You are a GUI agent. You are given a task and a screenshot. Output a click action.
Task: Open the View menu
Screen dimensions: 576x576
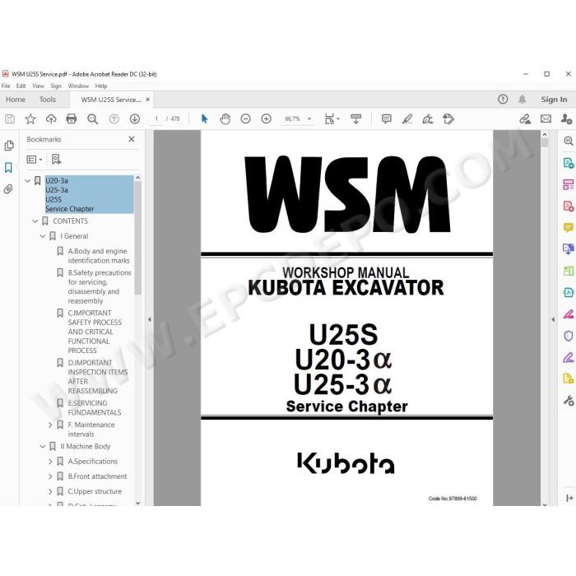pyautogui.click(x=38, y=86)
